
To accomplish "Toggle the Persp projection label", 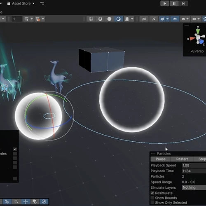I will pos(197,51).
